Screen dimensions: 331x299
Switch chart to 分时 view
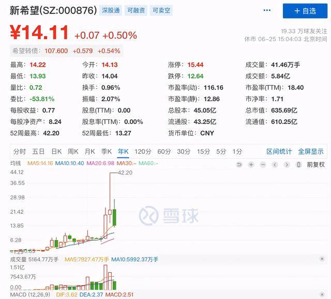(x=20, y=151)
